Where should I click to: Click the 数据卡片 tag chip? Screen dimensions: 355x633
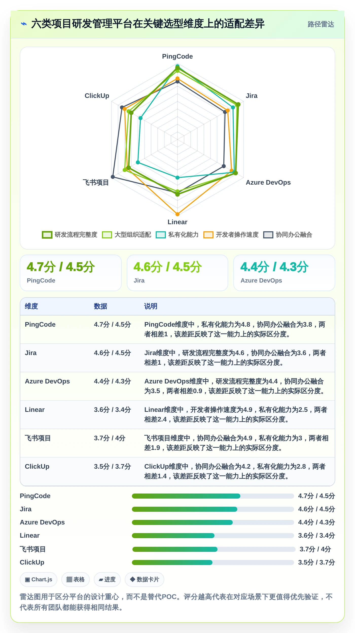coord(145,579)
